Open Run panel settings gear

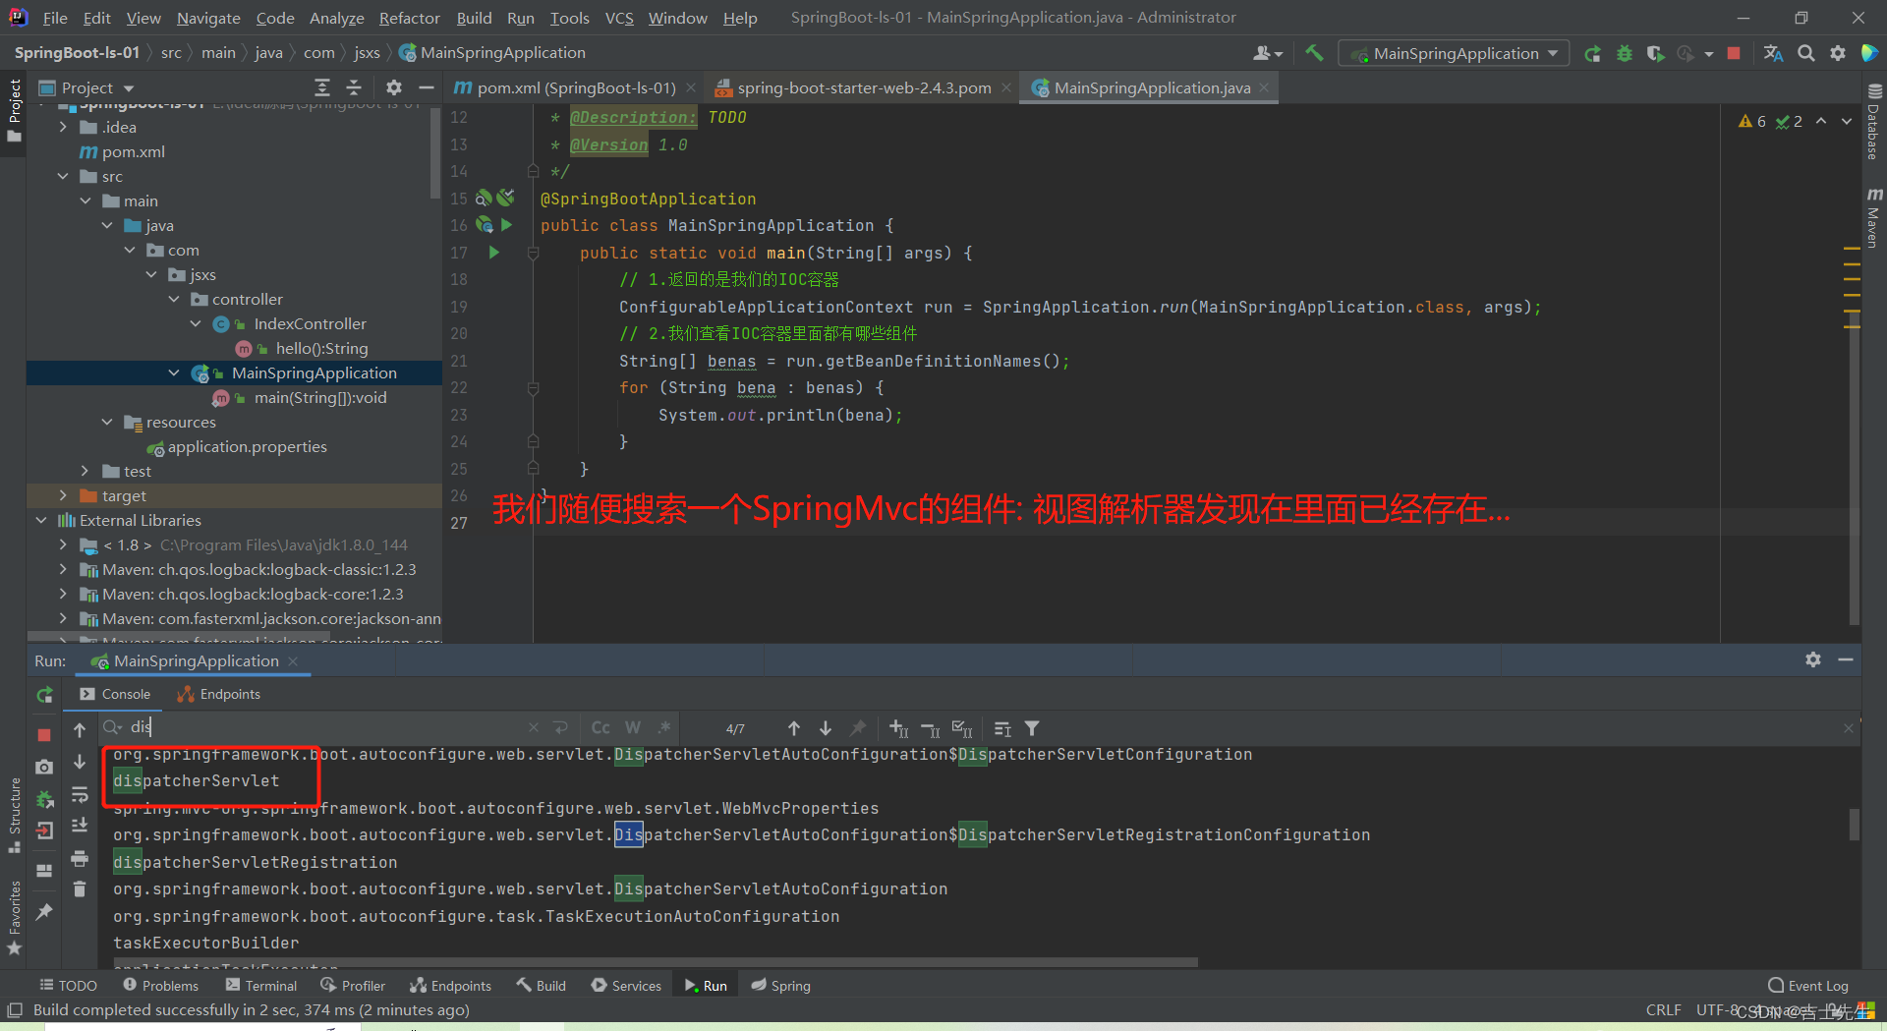pos(1813,659)
